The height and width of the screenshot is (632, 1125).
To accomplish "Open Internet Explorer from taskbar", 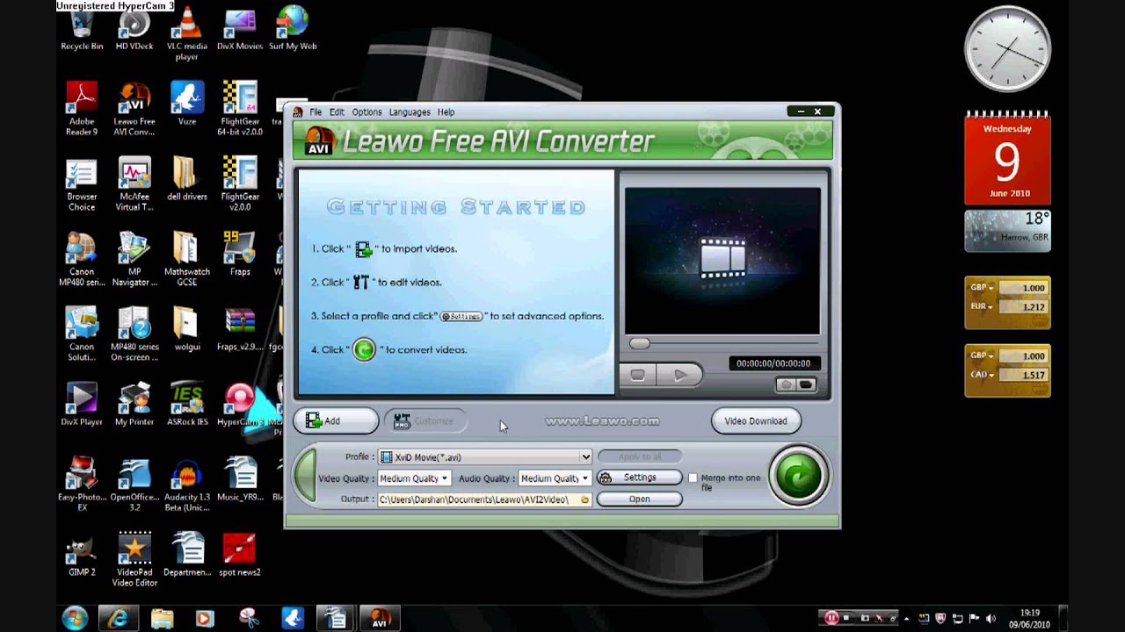I will tap(117, 618).
